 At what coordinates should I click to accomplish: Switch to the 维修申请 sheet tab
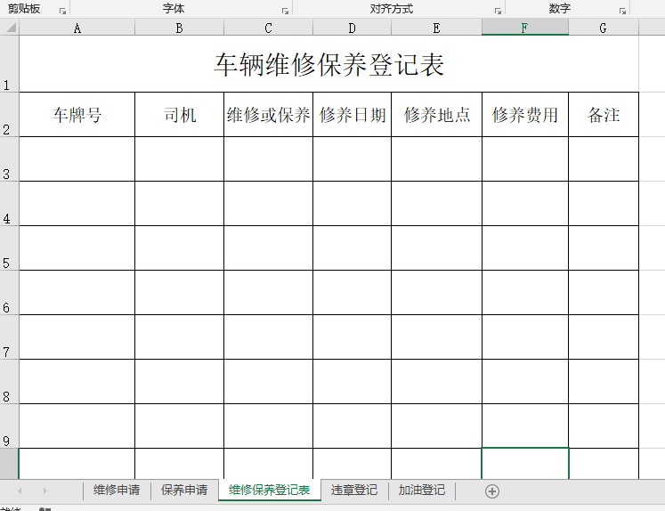coord(116,491)
